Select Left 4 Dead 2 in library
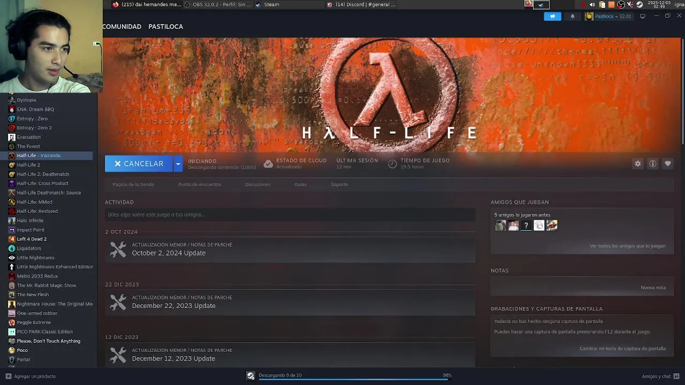The image size is (685, 385). click(50, 239)
